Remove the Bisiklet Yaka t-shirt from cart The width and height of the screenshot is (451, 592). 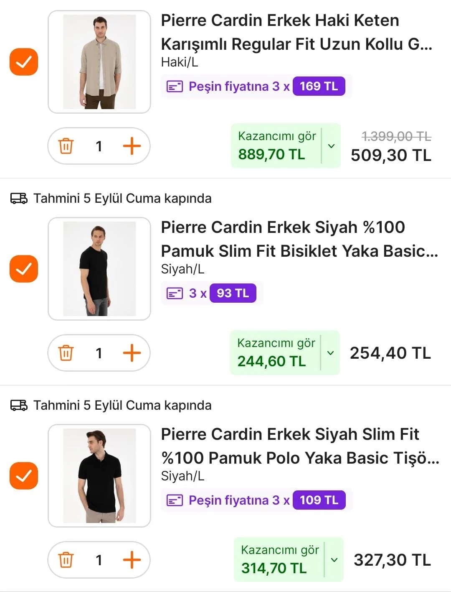point(66,353)
